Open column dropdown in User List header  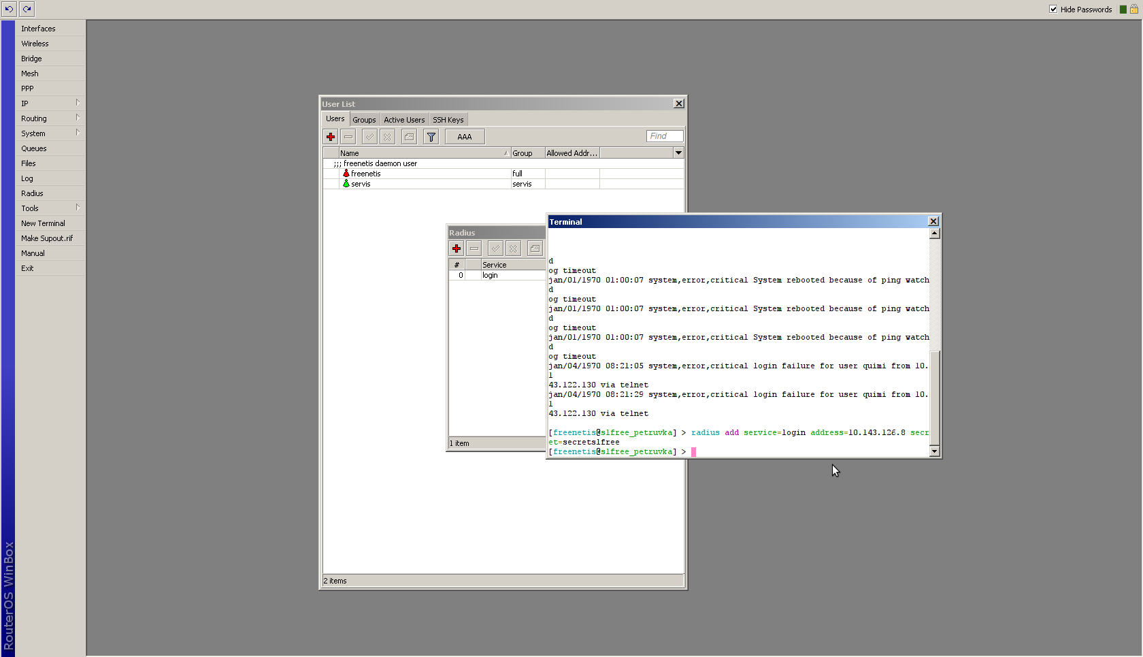coord(678,153)
